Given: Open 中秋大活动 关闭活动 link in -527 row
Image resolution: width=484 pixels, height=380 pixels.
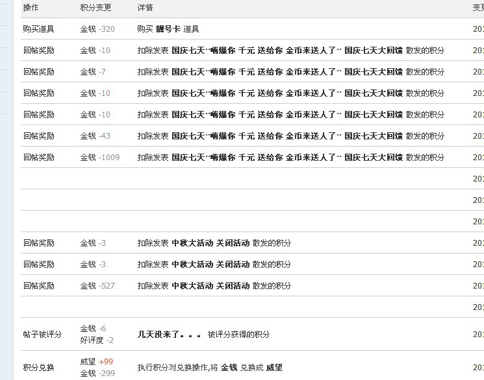Looking at the screenshot, I should 210,286.
